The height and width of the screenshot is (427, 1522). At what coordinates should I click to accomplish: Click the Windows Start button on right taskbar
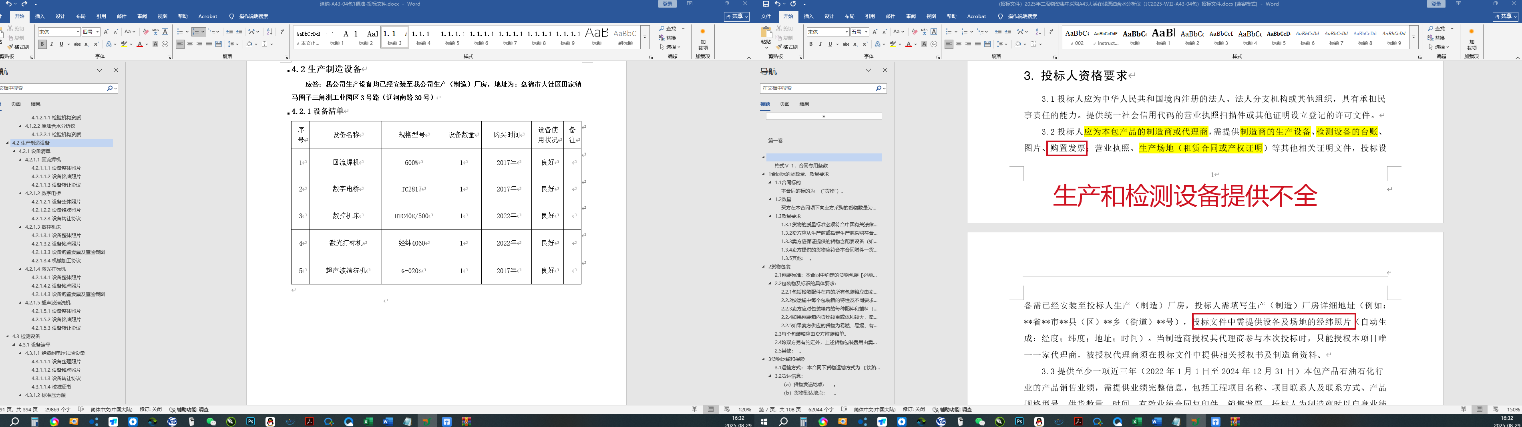pyautogui.click(x=764, y=422)
